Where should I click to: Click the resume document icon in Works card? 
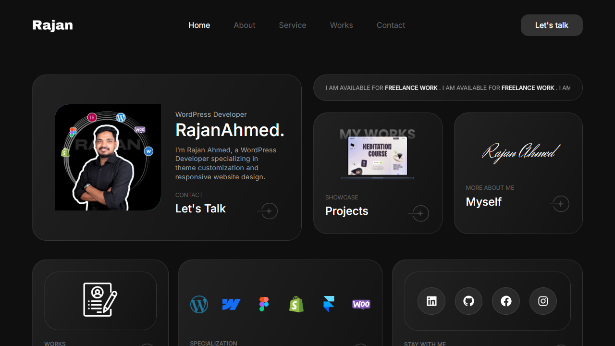[x=100, y=300]
